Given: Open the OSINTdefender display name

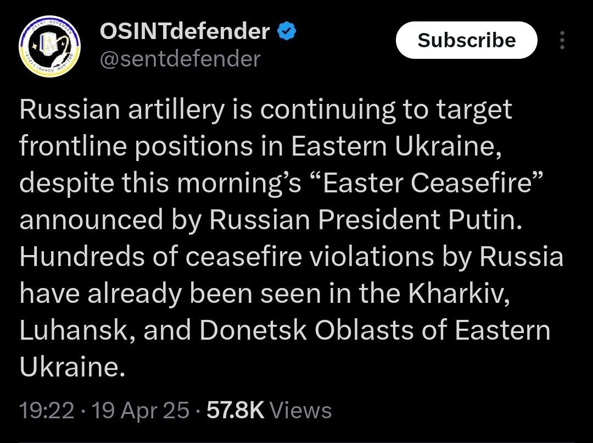Looking at the screenshot, I should 185,32.
